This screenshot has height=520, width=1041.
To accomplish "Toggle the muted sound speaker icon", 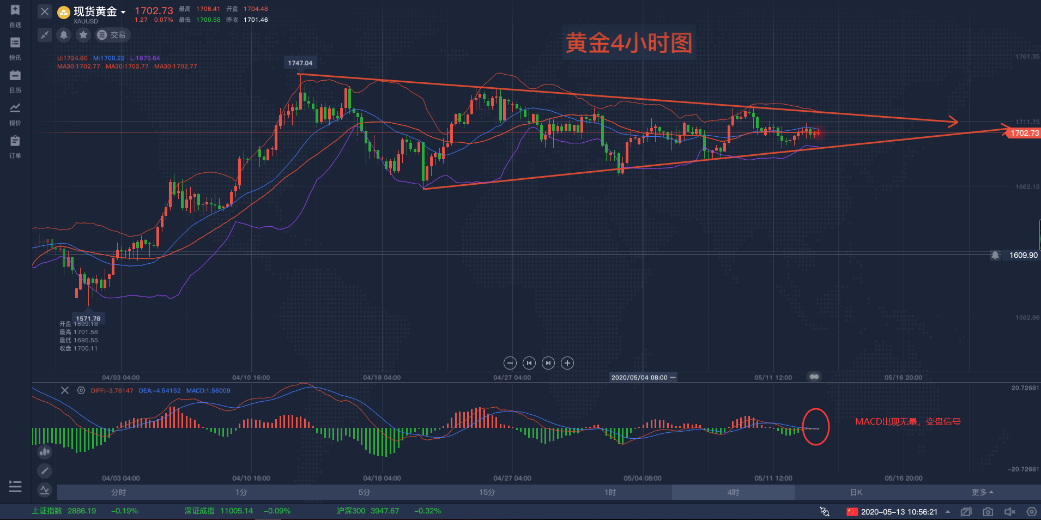I will (1009, 511).
